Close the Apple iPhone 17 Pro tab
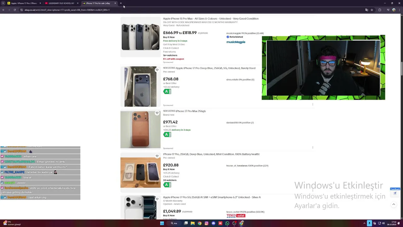The height and width of the screenshot is (227, 403). (x=40, y=3)
